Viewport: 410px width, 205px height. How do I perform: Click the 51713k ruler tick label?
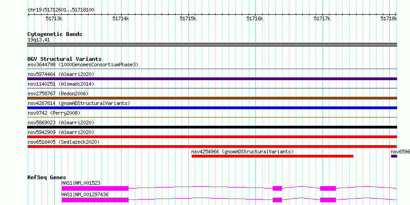(54, 18)
